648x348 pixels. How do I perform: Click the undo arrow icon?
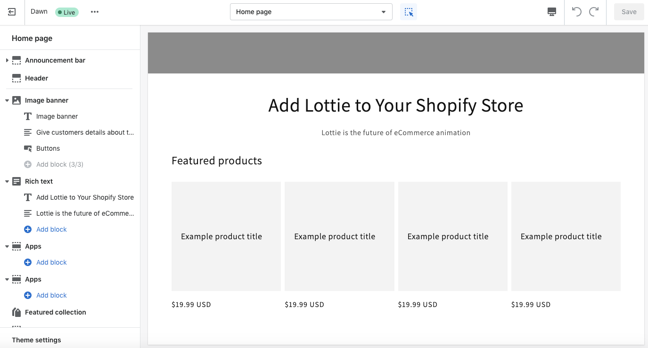[577, 12]
